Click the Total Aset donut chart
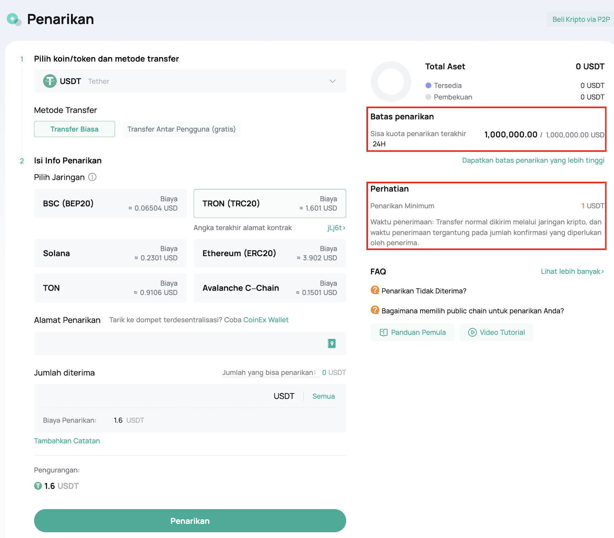The image size is (614, 538). [391, 81]
